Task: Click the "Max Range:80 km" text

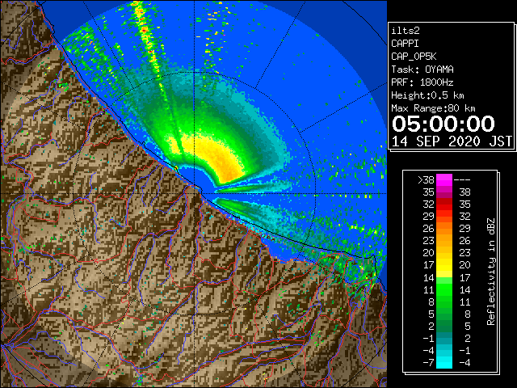Action: (x=433, y=108)
